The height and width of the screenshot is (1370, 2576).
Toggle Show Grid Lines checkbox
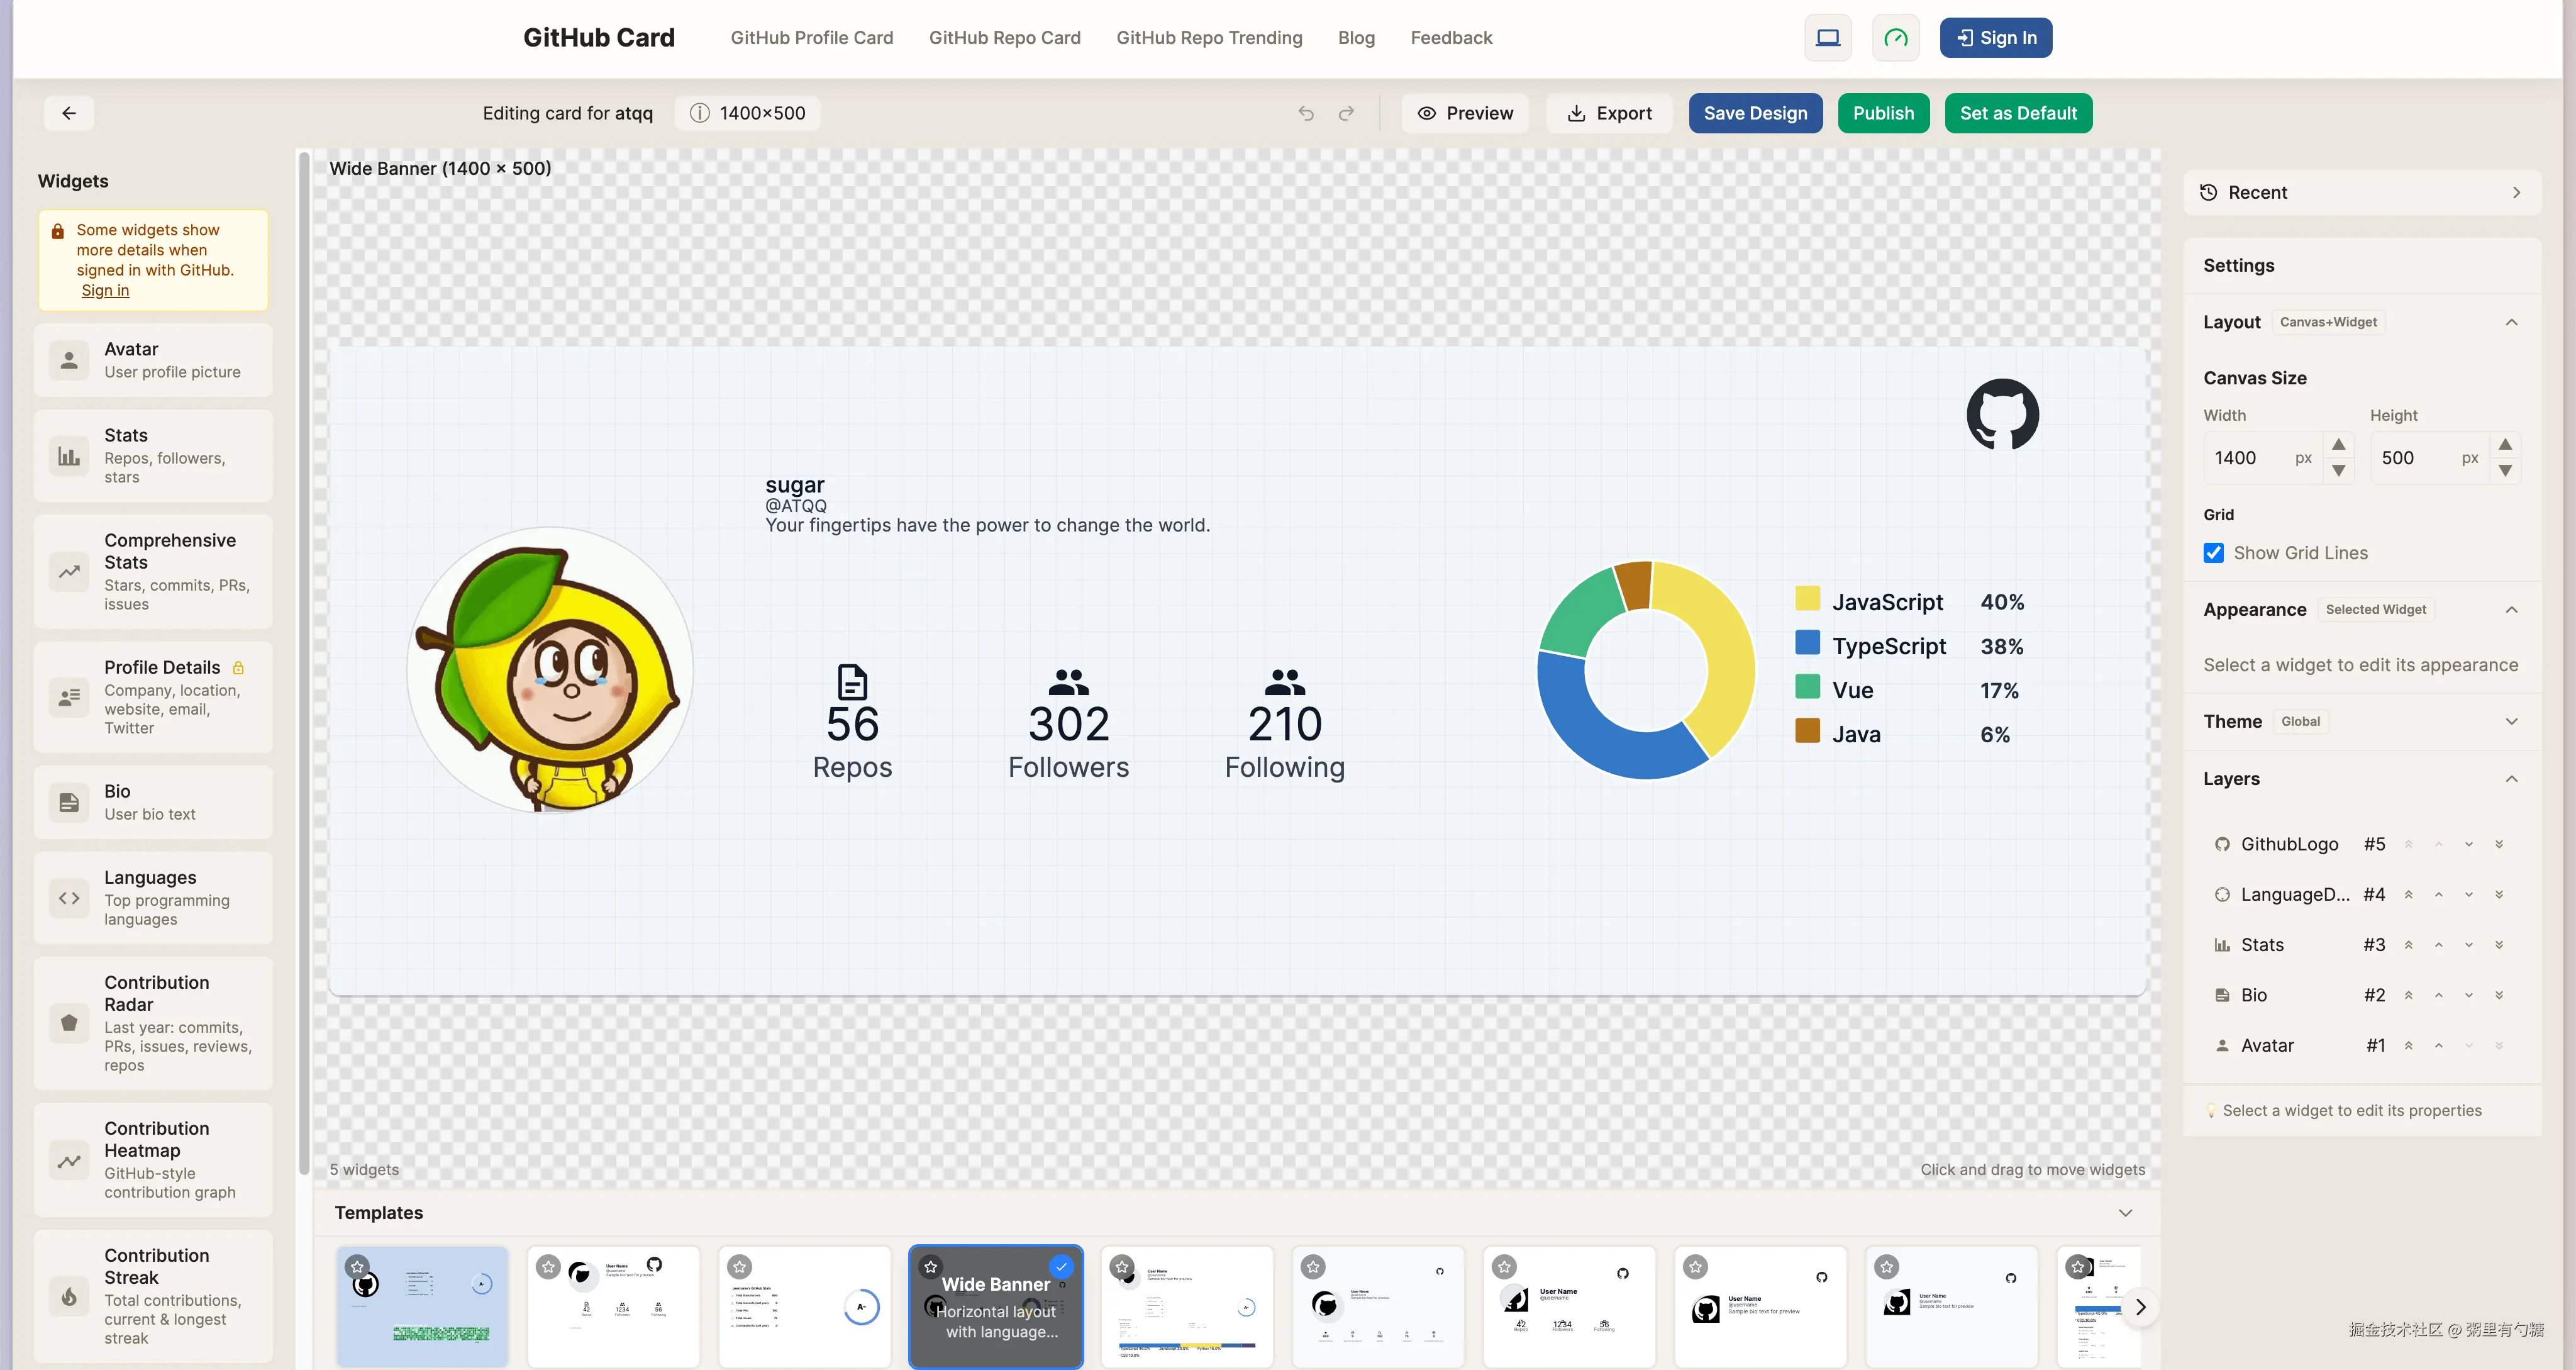[x=2213, y=553]
